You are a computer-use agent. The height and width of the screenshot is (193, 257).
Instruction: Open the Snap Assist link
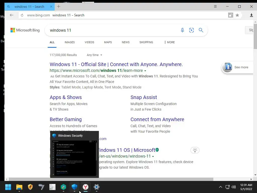pos(144,97)
